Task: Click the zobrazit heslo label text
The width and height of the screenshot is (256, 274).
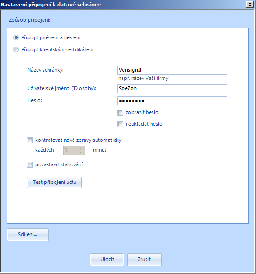Action: click(x=142, y=112)
